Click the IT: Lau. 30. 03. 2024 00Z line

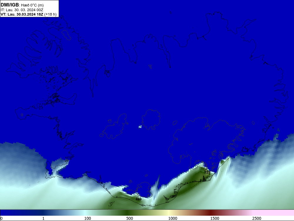(x=22, y=10)
